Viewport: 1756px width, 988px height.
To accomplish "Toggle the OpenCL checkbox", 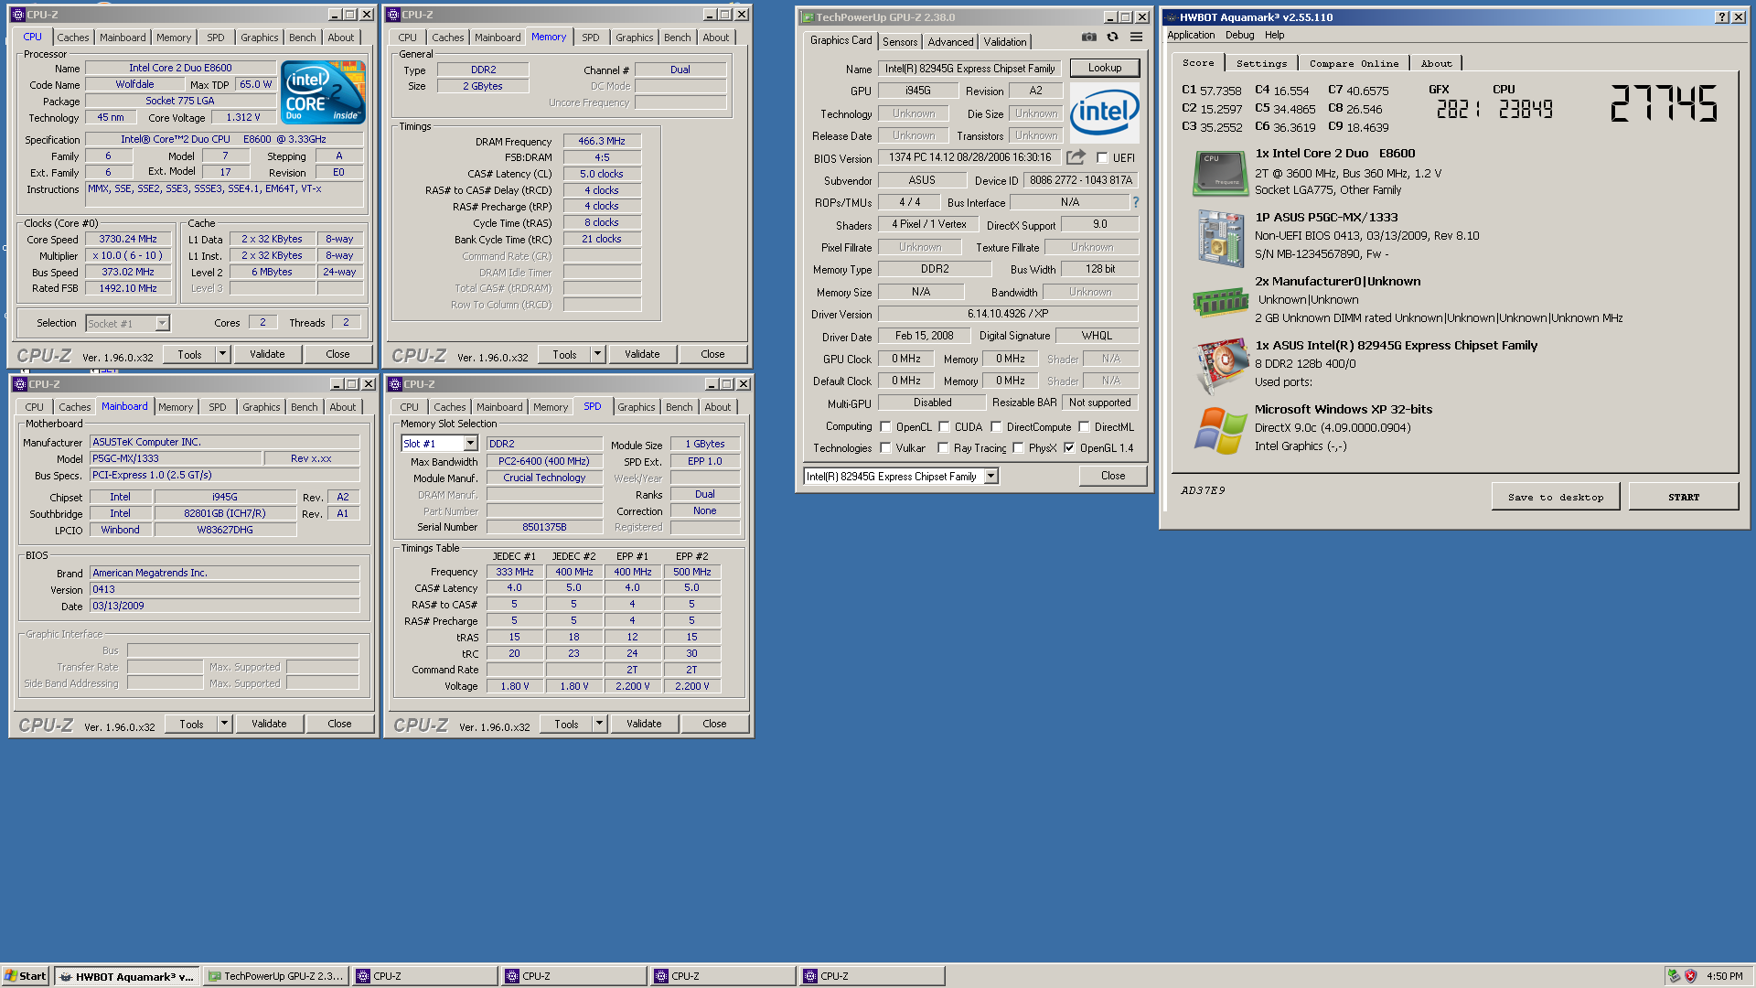I will coord(885,426).
